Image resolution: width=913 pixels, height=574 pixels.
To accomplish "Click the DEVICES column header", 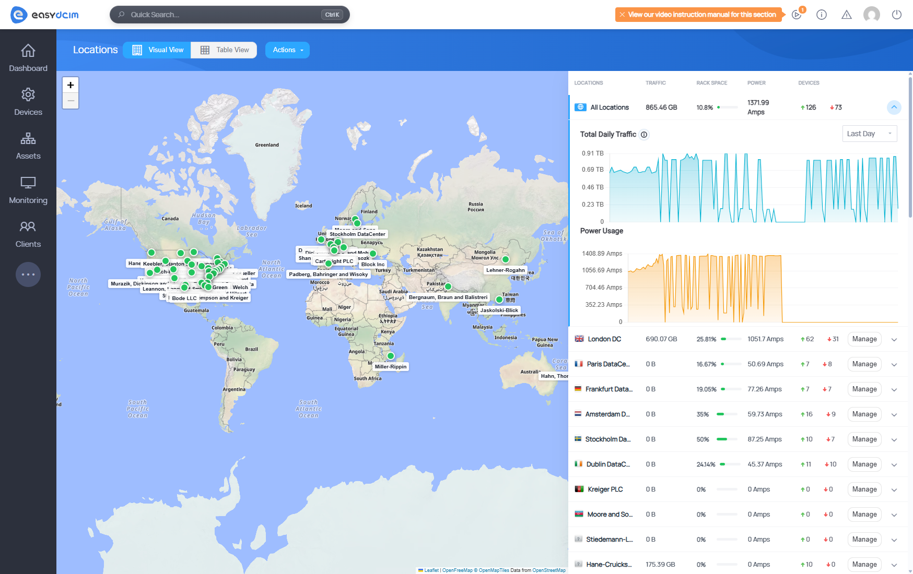I will 809,83.
